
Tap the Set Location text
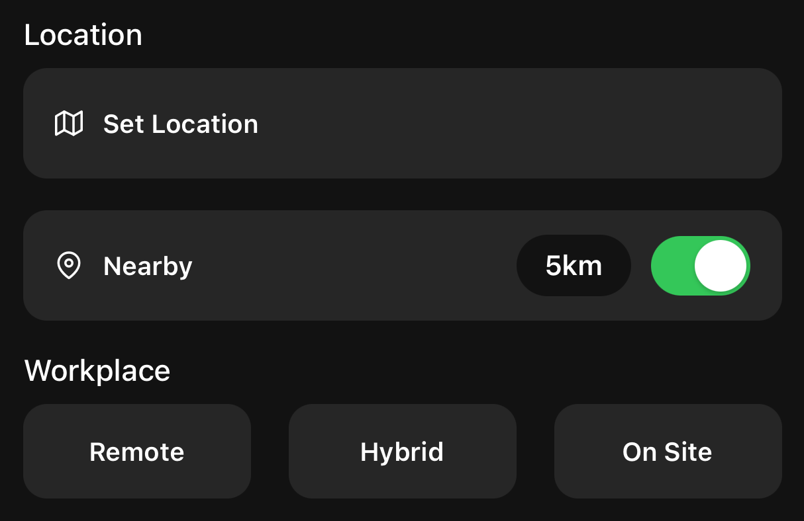[181, 124]
